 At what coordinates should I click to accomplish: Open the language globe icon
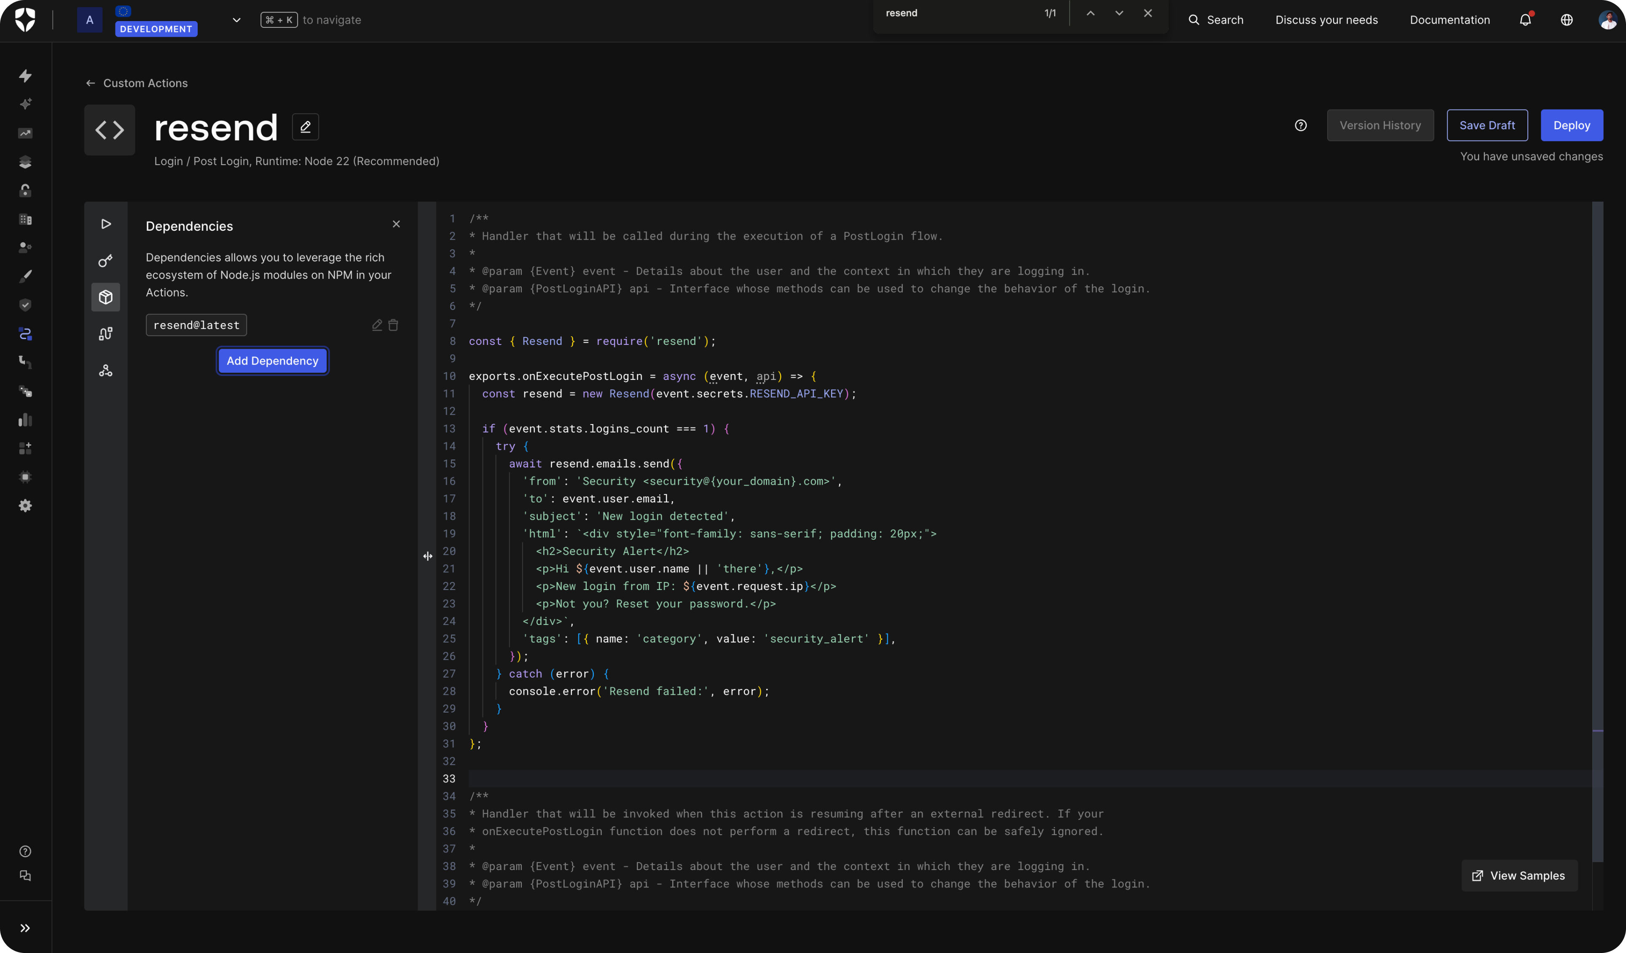(1567, 20)
